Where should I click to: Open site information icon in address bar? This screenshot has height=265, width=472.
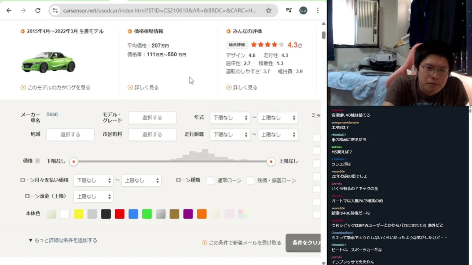pos(55,10)
